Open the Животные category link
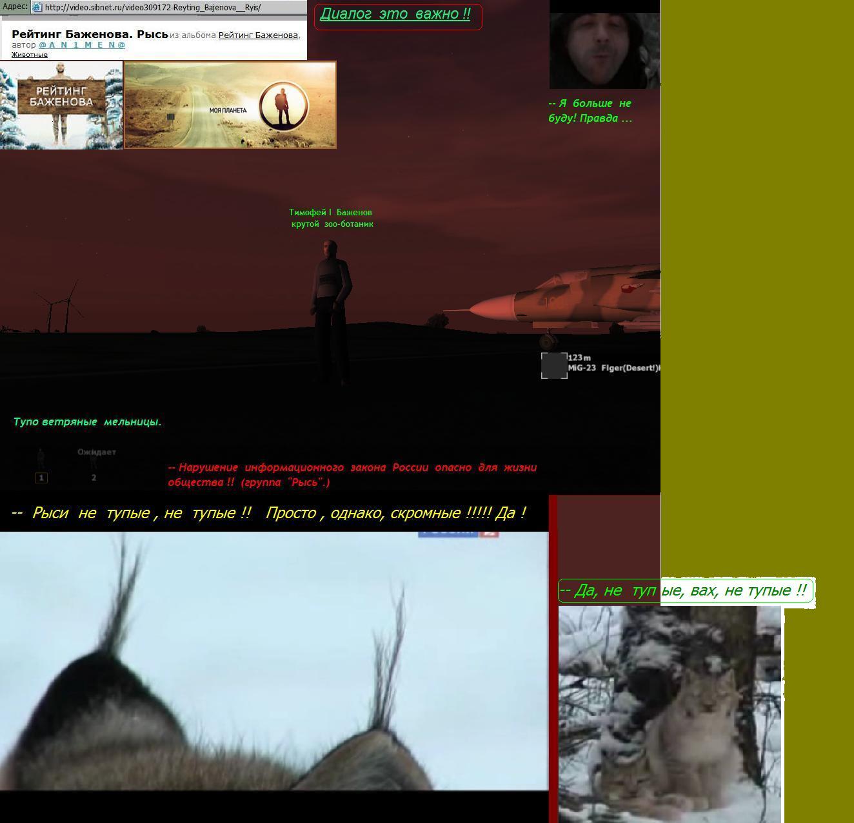 [x=30, y=55]
